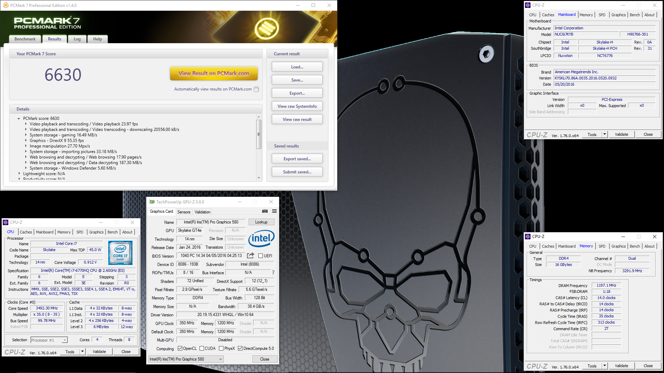
Task: Toggle the UEFI checkbox in GPU-Z
Action: [x=261, y=256]
